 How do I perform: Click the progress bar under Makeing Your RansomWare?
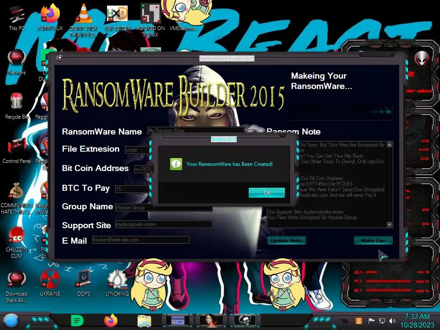point(341,111)
